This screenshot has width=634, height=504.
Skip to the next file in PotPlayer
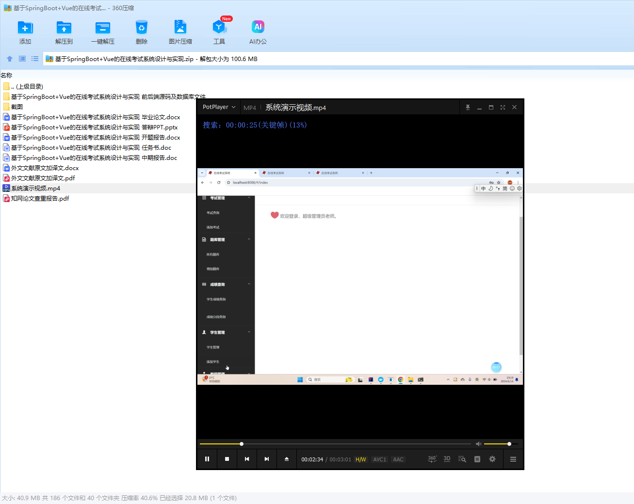pos(267,459)
